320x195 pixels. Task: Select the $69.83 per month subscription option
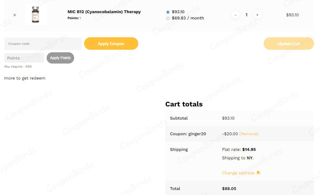tap(168, 18)
